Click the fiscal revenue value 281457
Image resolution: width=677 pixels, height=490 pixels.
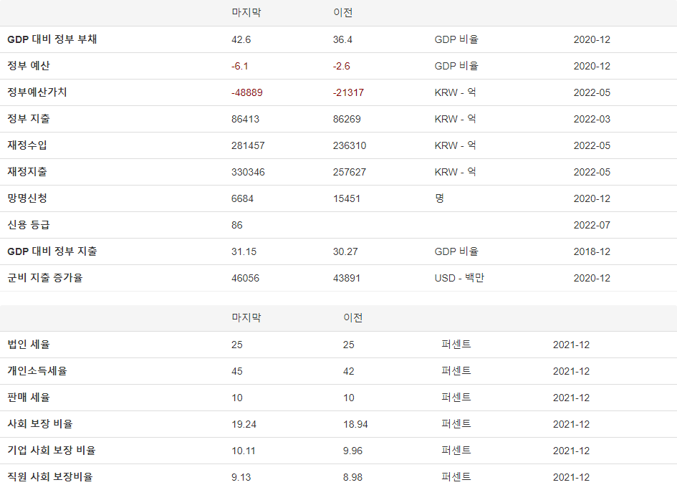[248, 146]
